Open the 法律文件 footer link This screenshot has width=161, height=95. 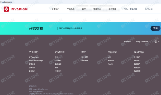click(x=32, y=68)
